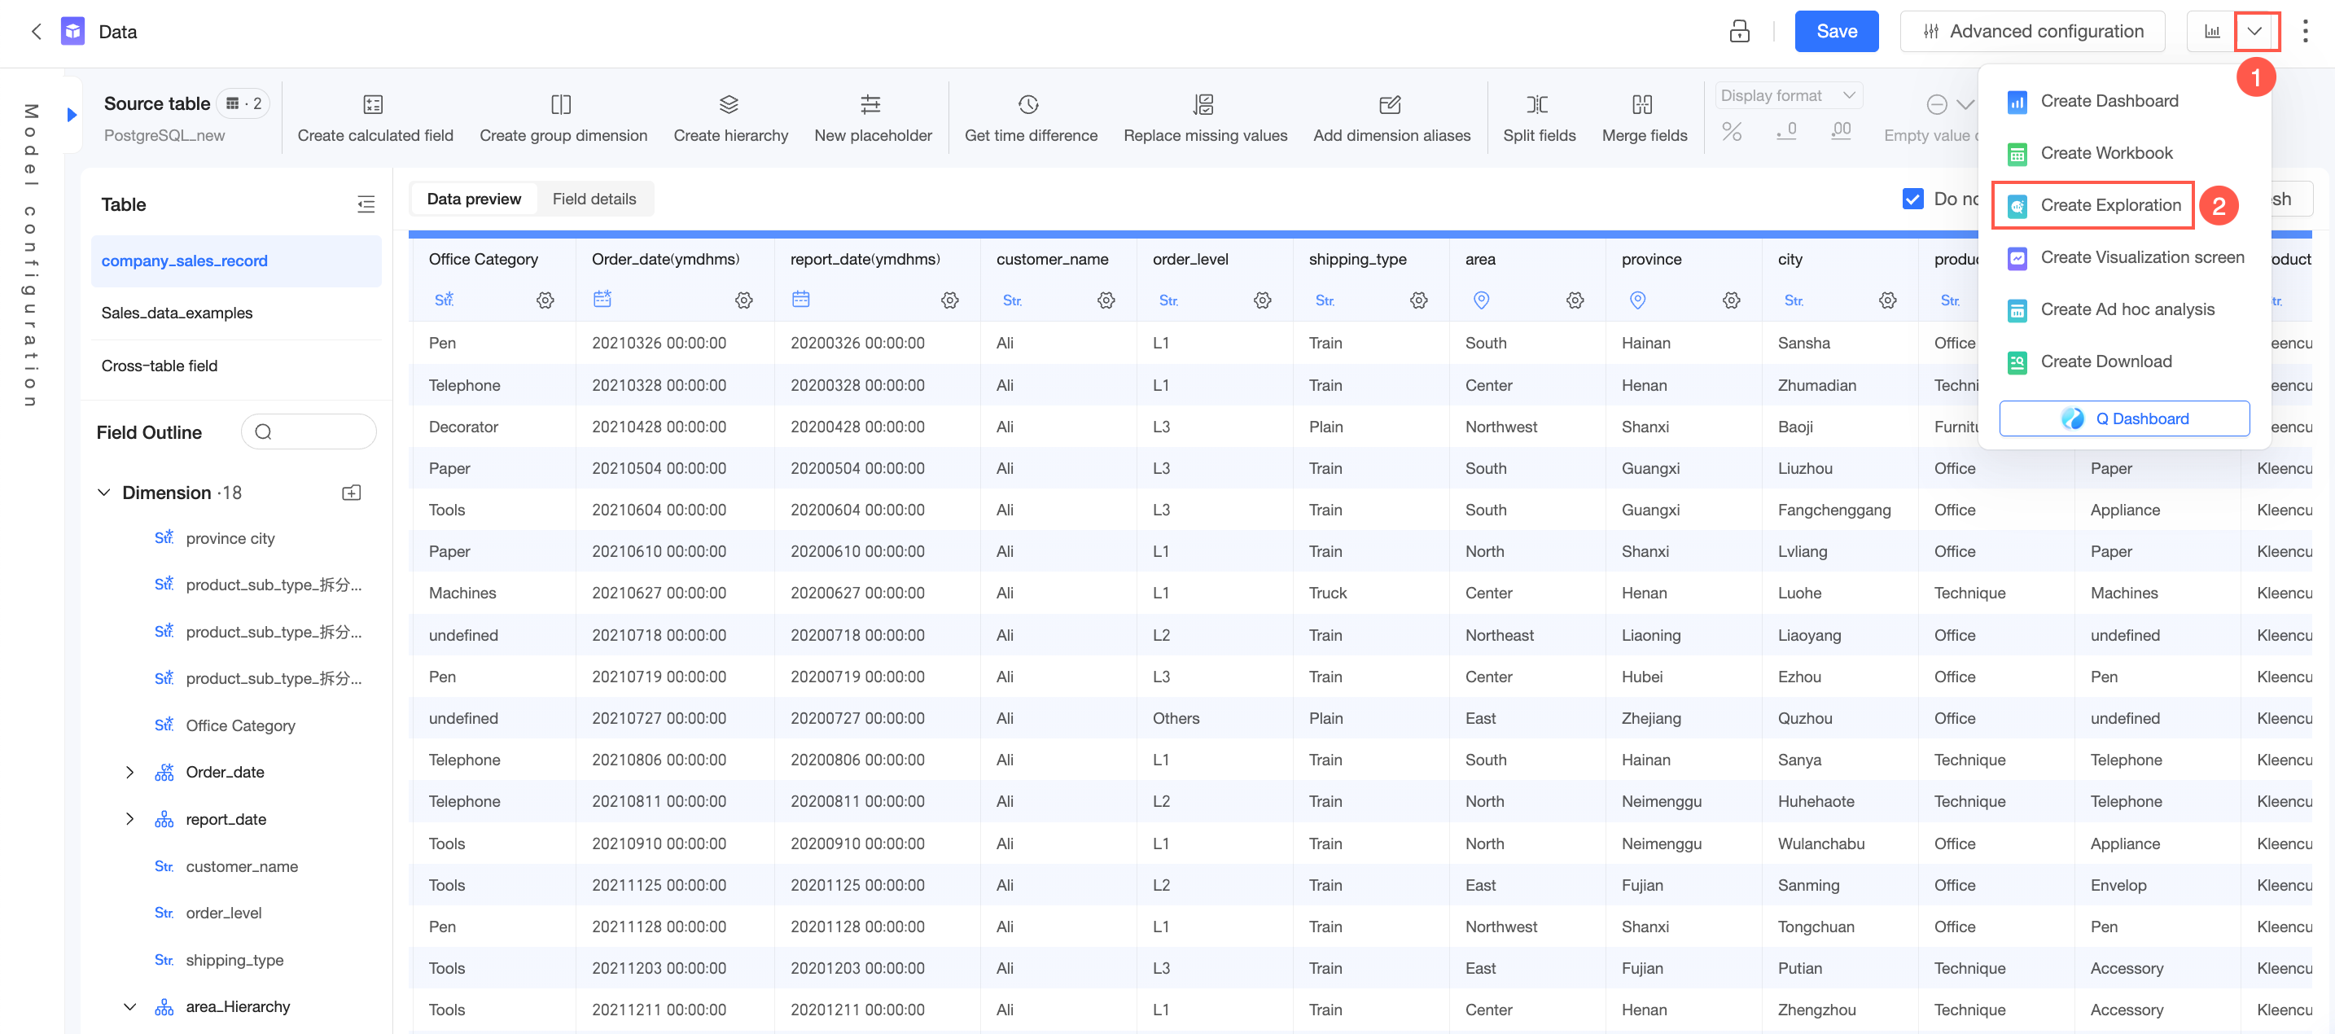Open Advanced configuration

[x=2032, y=32]
